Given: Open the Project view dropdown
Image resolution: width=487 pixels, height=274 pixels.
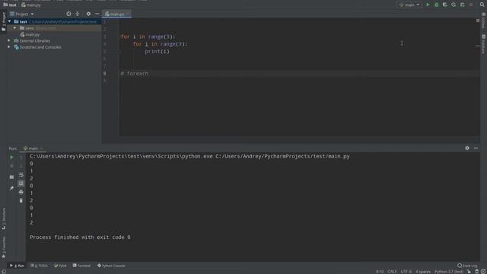Looking at the screenshot, I should pyautogui.click(x=22, y=14).
